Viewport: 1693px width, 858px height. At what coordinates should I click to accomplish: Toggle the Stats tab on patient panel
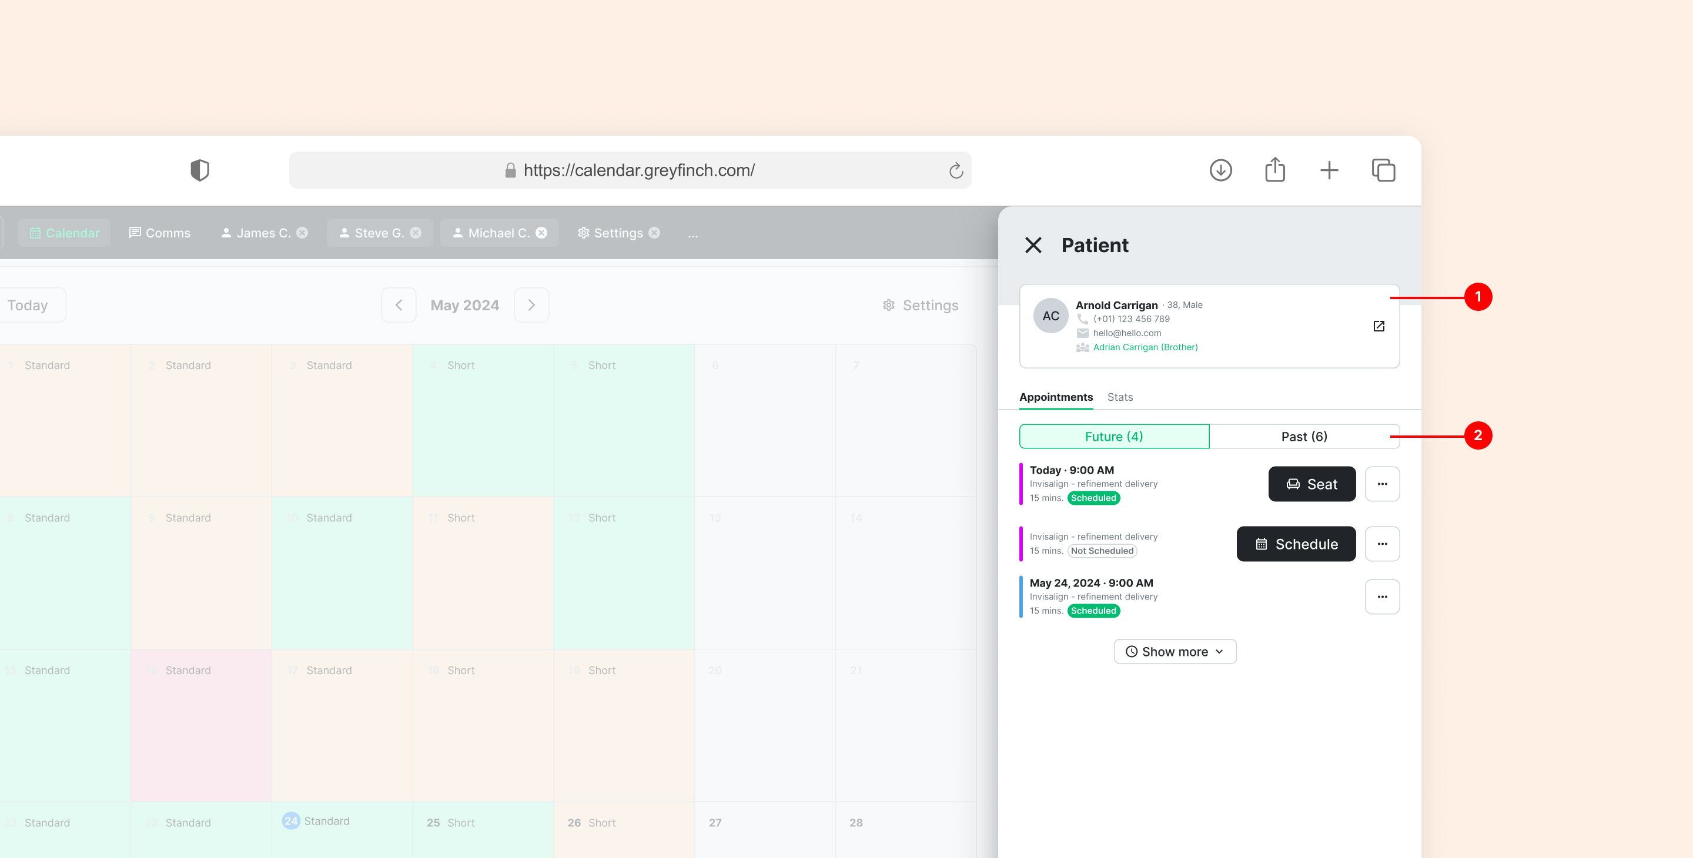[x=1119, y=396]
